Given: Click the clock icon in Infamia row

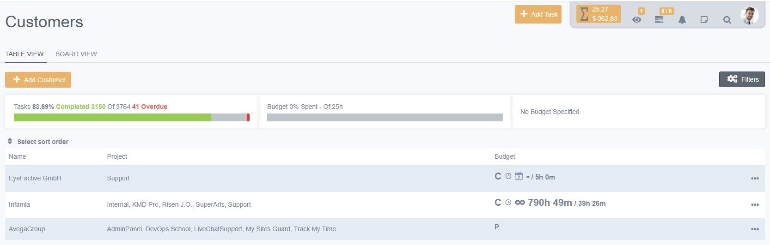Looking at the screenshot, I should click(508, 203).
